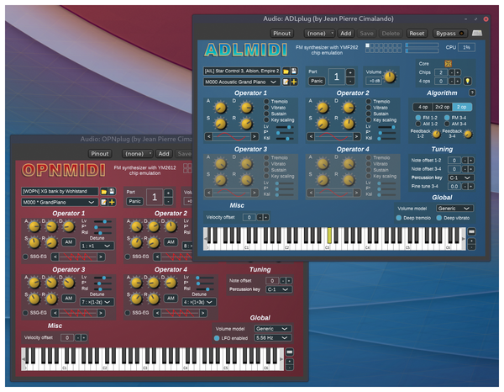504x392 pixels.
Task: Click Panic button in ADLplug
Action: coord(317,81)
